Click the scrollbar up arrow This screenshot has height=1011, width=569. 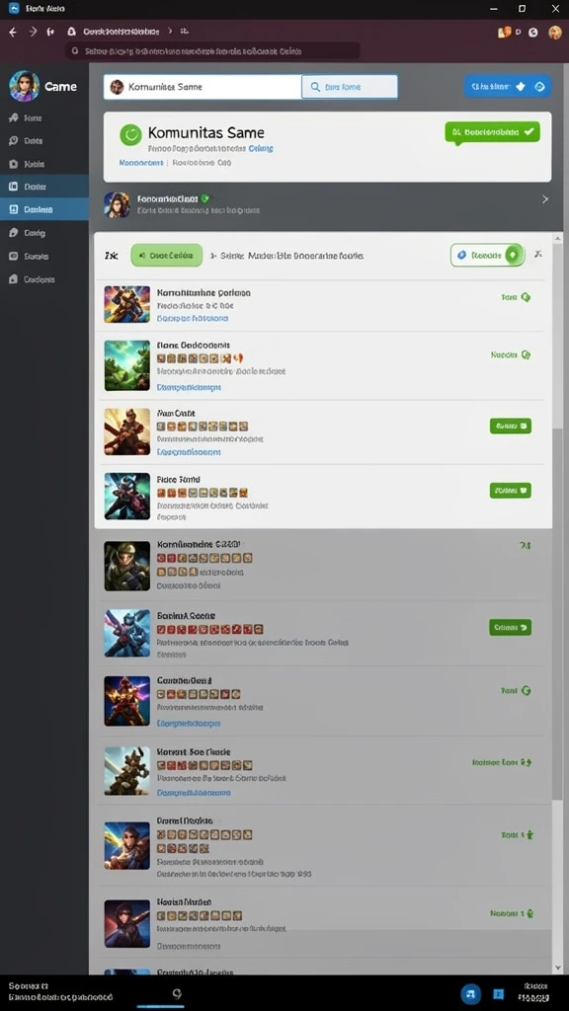(x=558, y=239)
